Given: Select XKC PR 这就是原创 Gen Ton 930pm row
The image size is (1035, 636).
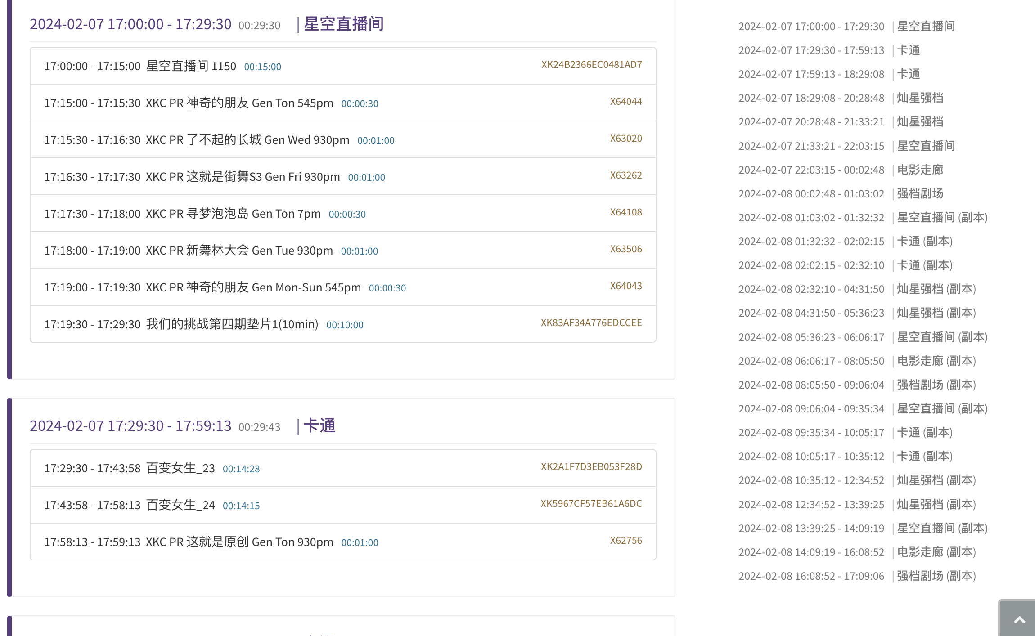Looking at the screenshot, I should (x=239, y=542).
